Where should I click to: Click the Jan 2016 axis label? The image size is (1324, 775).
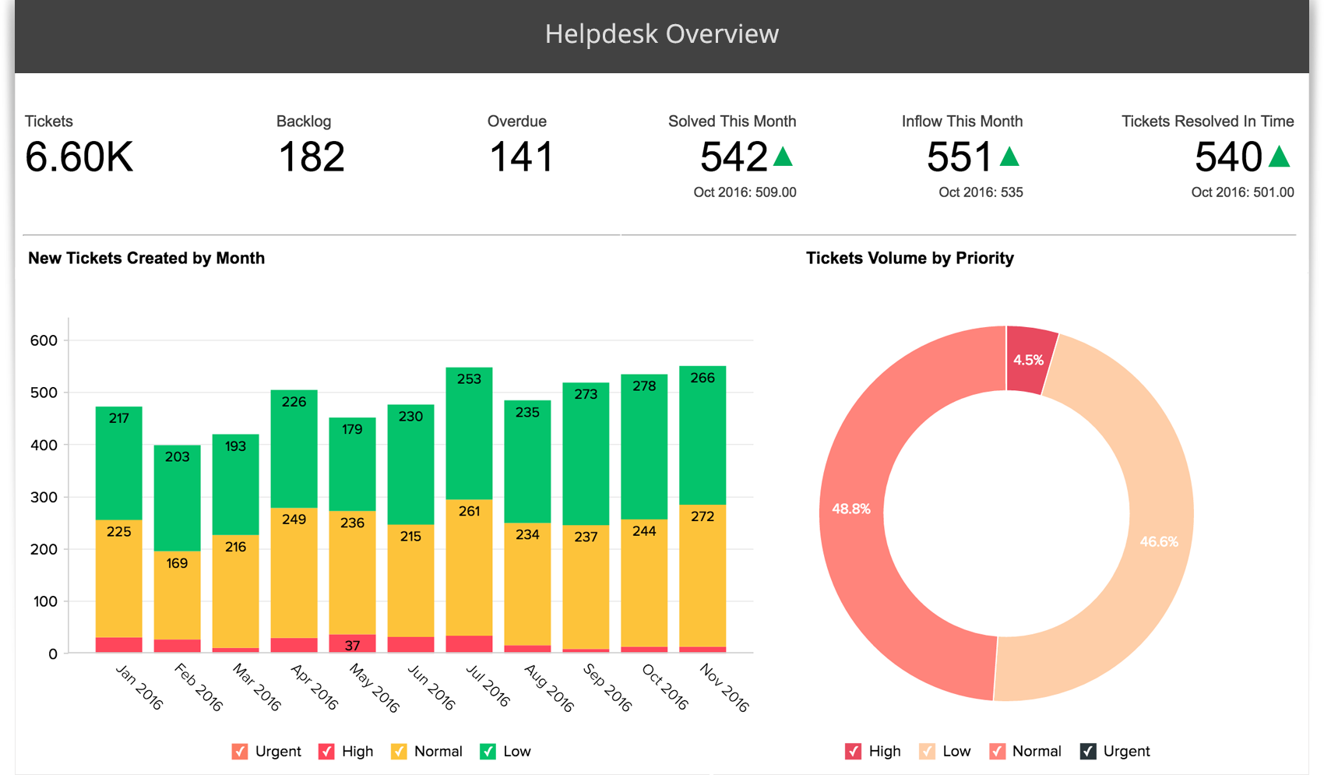click(139, 687)
